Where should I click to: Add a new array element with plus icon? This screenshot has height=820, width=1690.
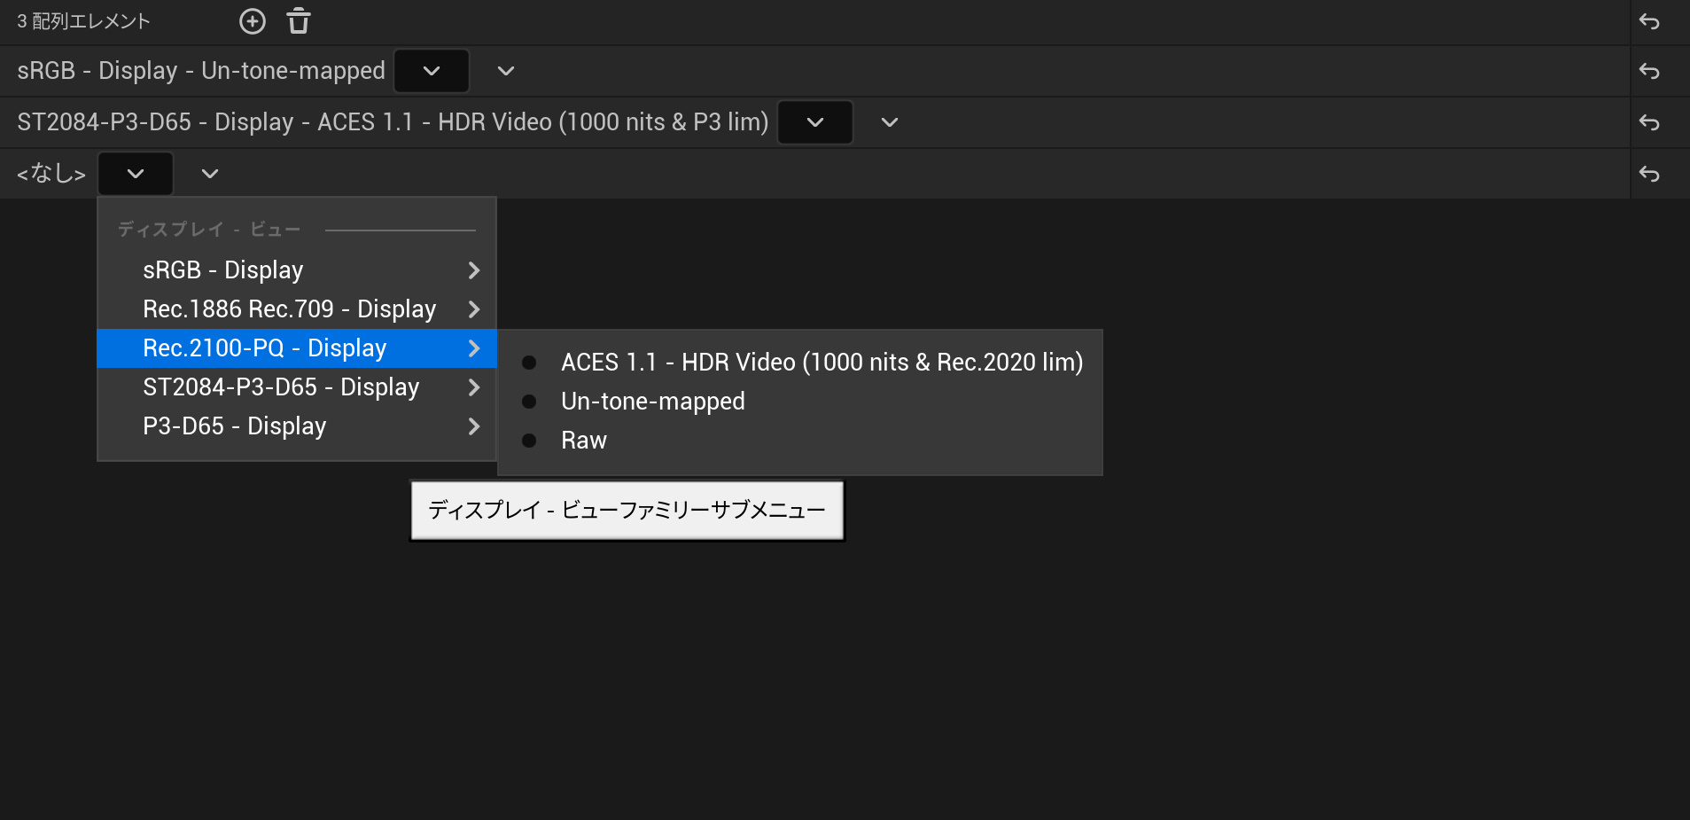[253, 21]
